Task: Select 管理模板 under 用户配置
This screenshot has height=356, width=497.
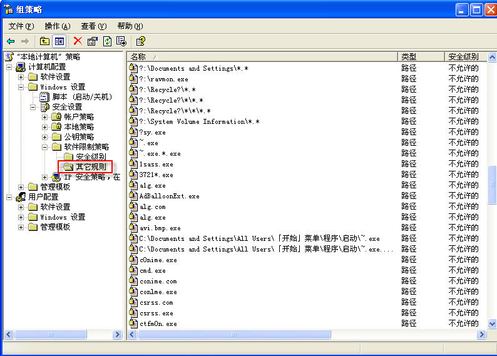Action: (x=55, y=226)
